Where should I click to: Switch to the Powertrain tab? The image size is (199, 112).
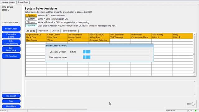[43, 31]
